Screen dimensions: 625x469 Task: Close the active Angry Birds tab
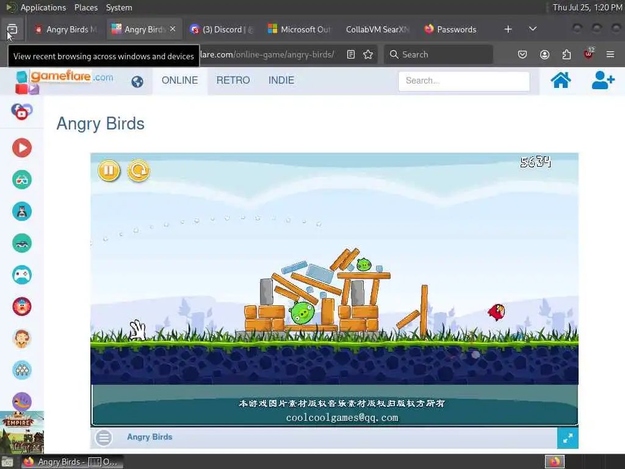click(173, 29)
